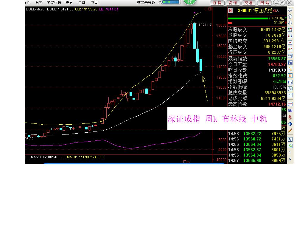Click the 最高指数 value 14712.16
Image resolution: width=305 pixels, height=229 pixels.
tap(277, 104)
